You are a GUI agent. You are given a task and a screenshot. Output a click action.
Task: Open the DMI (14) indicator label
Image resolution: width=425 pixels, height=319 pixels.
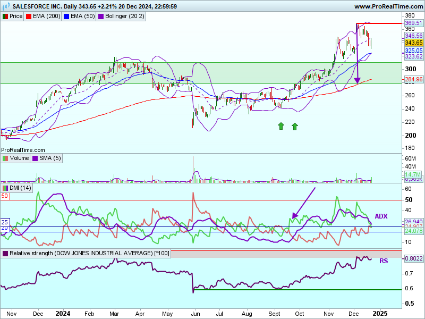[21, 188]
